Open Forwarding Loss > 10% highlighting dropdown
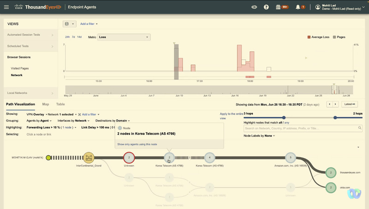 tap(51, 127)
